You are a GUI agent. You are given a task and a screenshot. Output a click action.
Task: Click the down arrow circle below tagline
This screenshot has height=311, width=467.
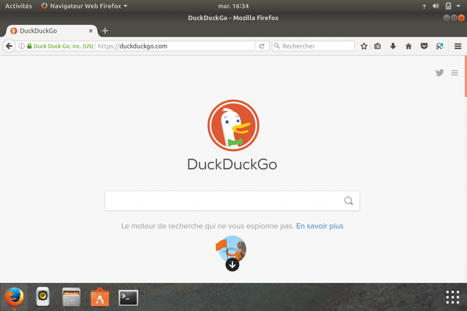[232, 264]
